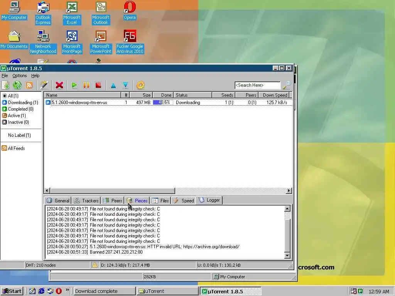Select the Logger tab

pos(209,200)
